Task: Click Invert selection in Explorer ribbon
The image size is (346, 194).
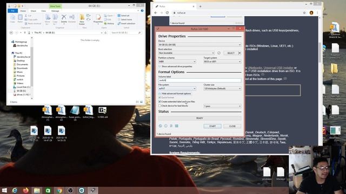Action: pos(127,24)
